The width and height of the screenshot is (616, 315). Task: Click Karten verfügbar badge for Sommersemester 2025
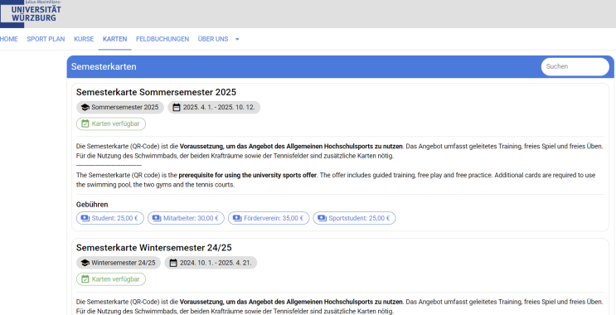(111, 124)
